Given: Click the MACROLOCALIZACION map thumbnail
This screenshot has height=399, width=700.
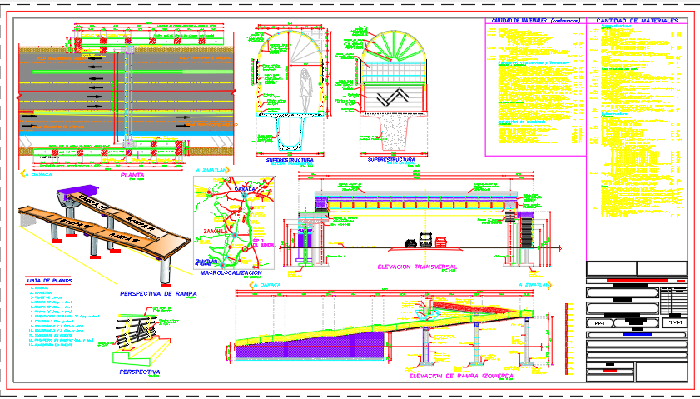Looking at the screenshot, I should pyautogui.click(x=231, y=222).
